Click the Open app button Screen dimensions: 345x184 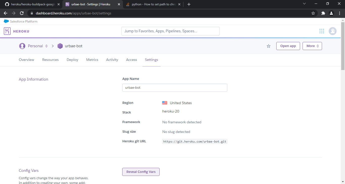pos(288,46)
